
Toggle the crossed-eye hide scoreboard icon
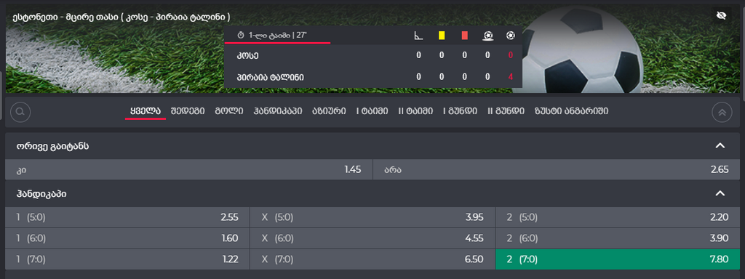(721, 16)
